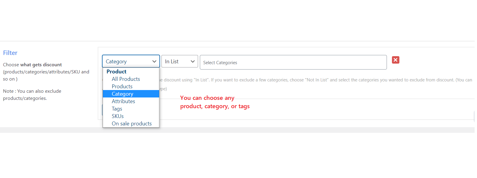Open the Category filter type dropdown
Screen dimensions: 477x178
point(131,62)
